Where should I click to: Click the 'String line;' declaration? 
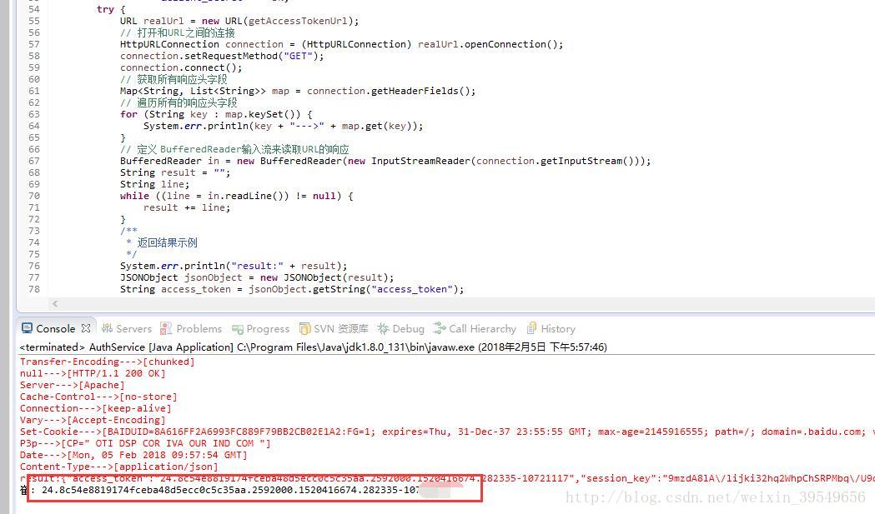(154, 185)
